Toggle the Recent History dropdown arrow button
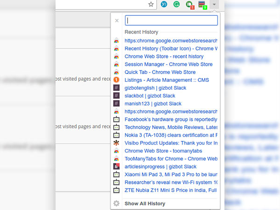 [214, 4]
